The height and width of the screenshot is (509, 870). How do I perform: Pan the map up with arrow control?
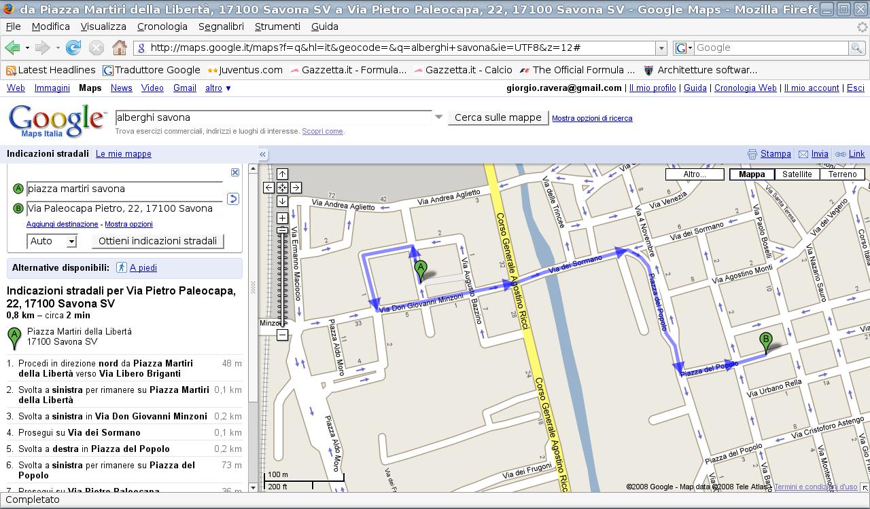click(282, 174)
